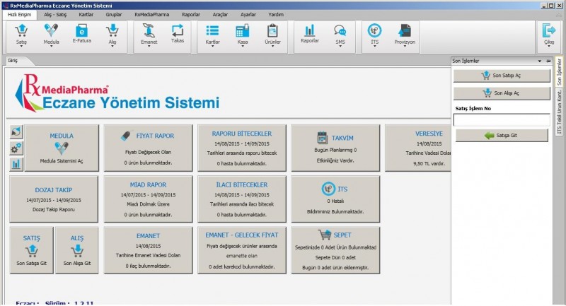Switch to the Ayarlar menu tab

[x=248, y=13]
